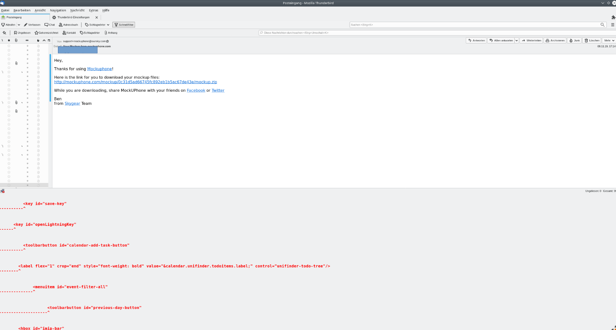
Task: Click the Abrufen get-messages button
Action: (x=8, y=25)
